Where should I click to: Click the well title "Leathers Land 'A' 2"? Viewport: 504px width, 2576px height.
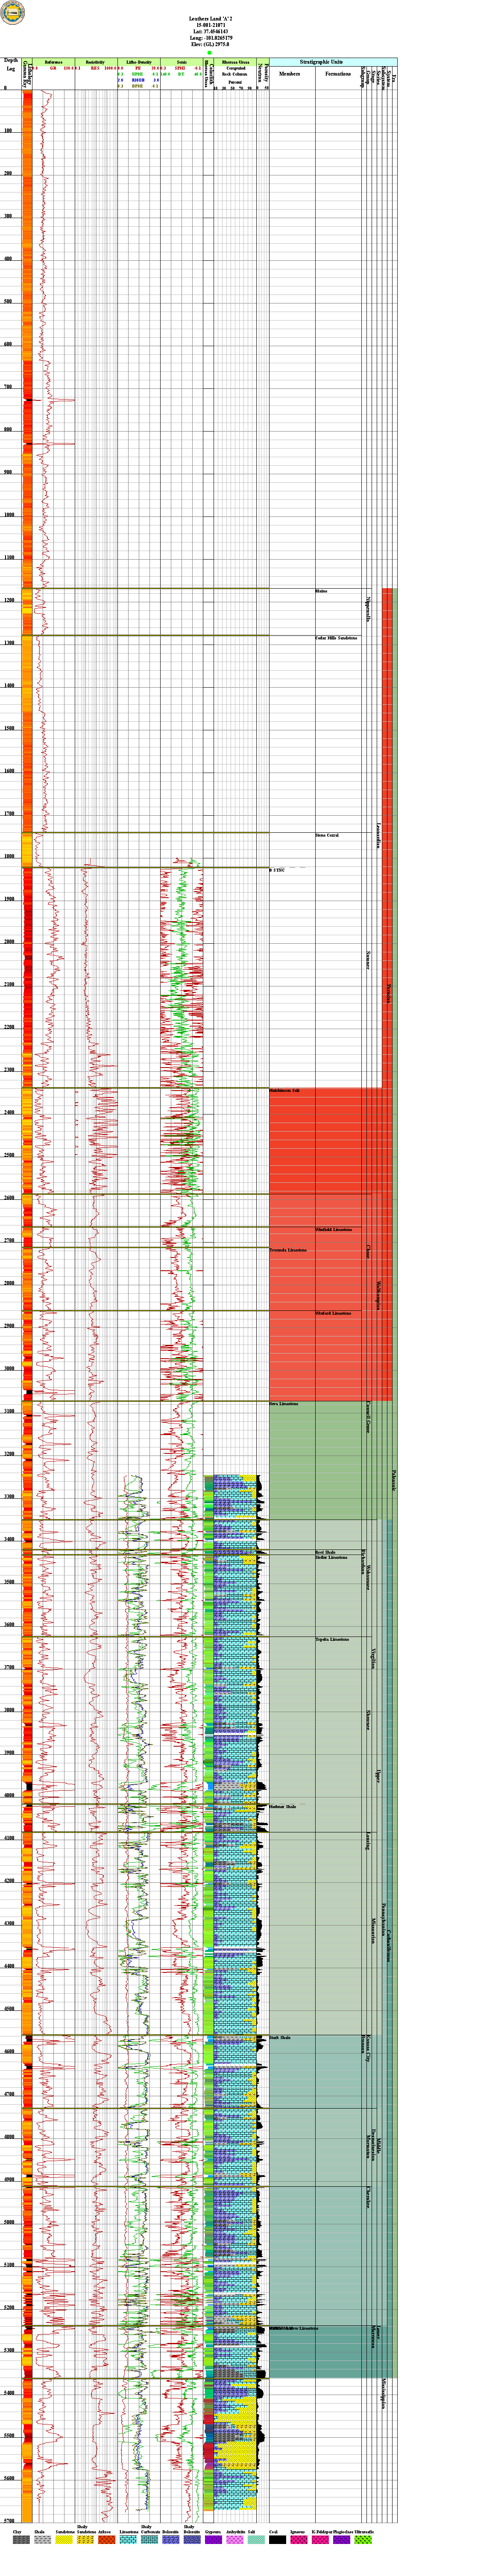pos(210,19)
